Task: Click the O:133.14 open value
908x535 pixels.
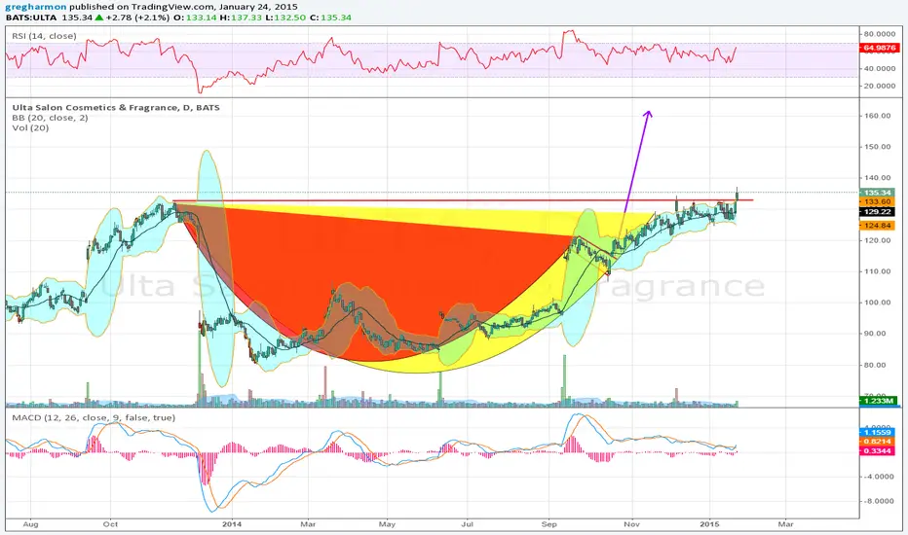Action: (x=195, y=18)
